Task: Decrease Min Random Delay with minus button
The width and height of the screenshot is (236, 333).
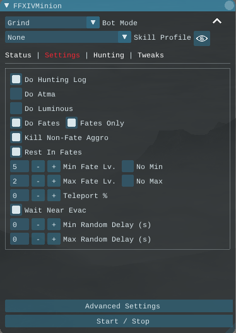Action: click(x=38, y=225)
